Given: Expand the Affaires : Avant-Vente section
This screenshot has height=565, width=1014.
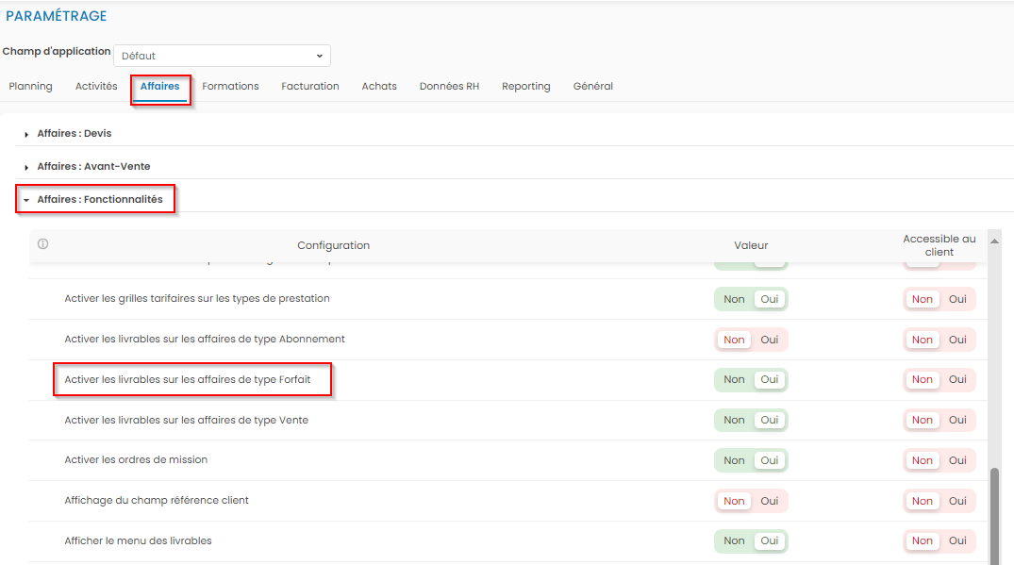Looking at the screenshot, I should pos(92,167).
